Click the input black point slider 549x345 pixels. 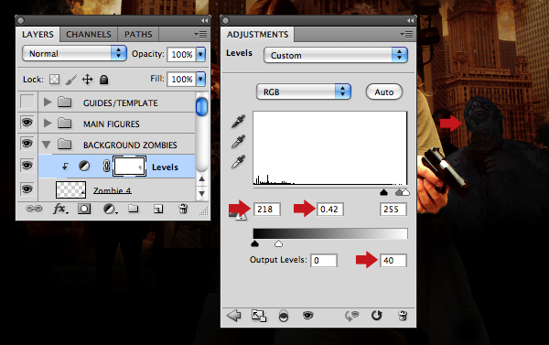pos(383,192)
